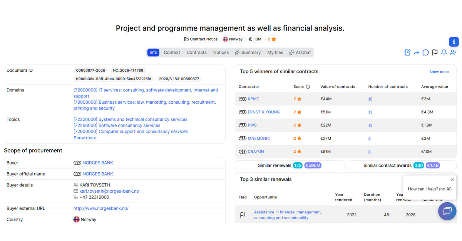
Task: Click the star in CRAYON's score
Action: [x=299, y=152]
